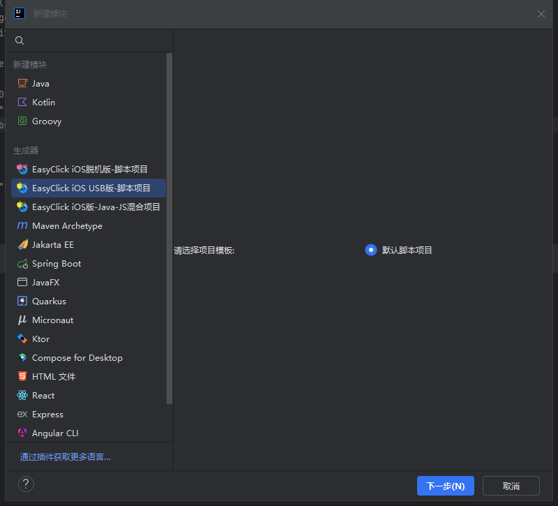Viewport: 558px width, 506px height.
Task: Open the 通过插件获取更多语言 link
Action: pyautogui.click(x=65, y=457)
